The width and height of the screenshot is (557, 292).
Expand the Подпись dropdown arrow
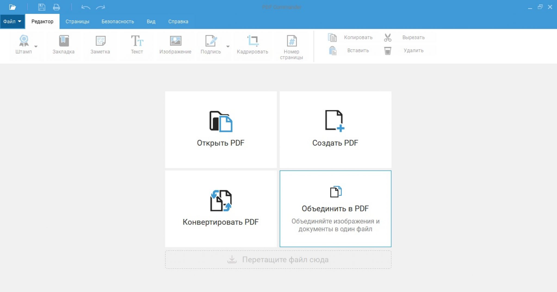228,46
